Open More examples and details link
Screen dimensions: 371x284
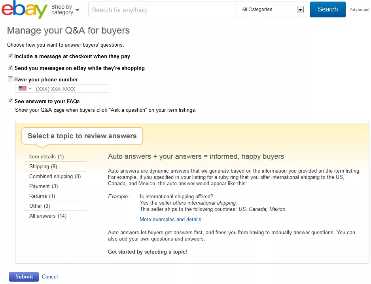tap(170, 220)
